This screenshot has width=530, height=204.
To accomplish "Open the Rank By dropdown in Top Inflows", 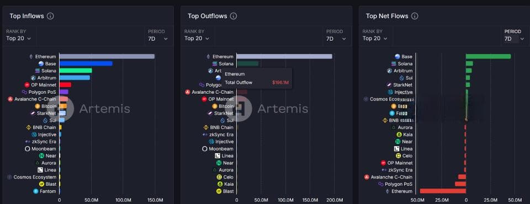I will 19,38.
